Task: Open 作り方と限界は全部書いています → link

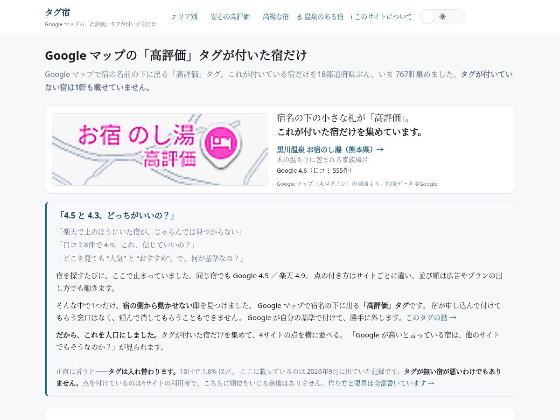Action: (381, 383)
